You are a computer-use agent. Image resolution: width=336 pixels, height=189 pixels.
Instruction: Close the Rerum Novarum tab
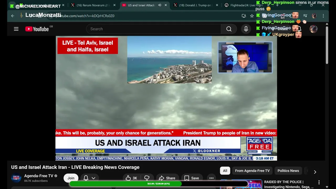(114, 5)
